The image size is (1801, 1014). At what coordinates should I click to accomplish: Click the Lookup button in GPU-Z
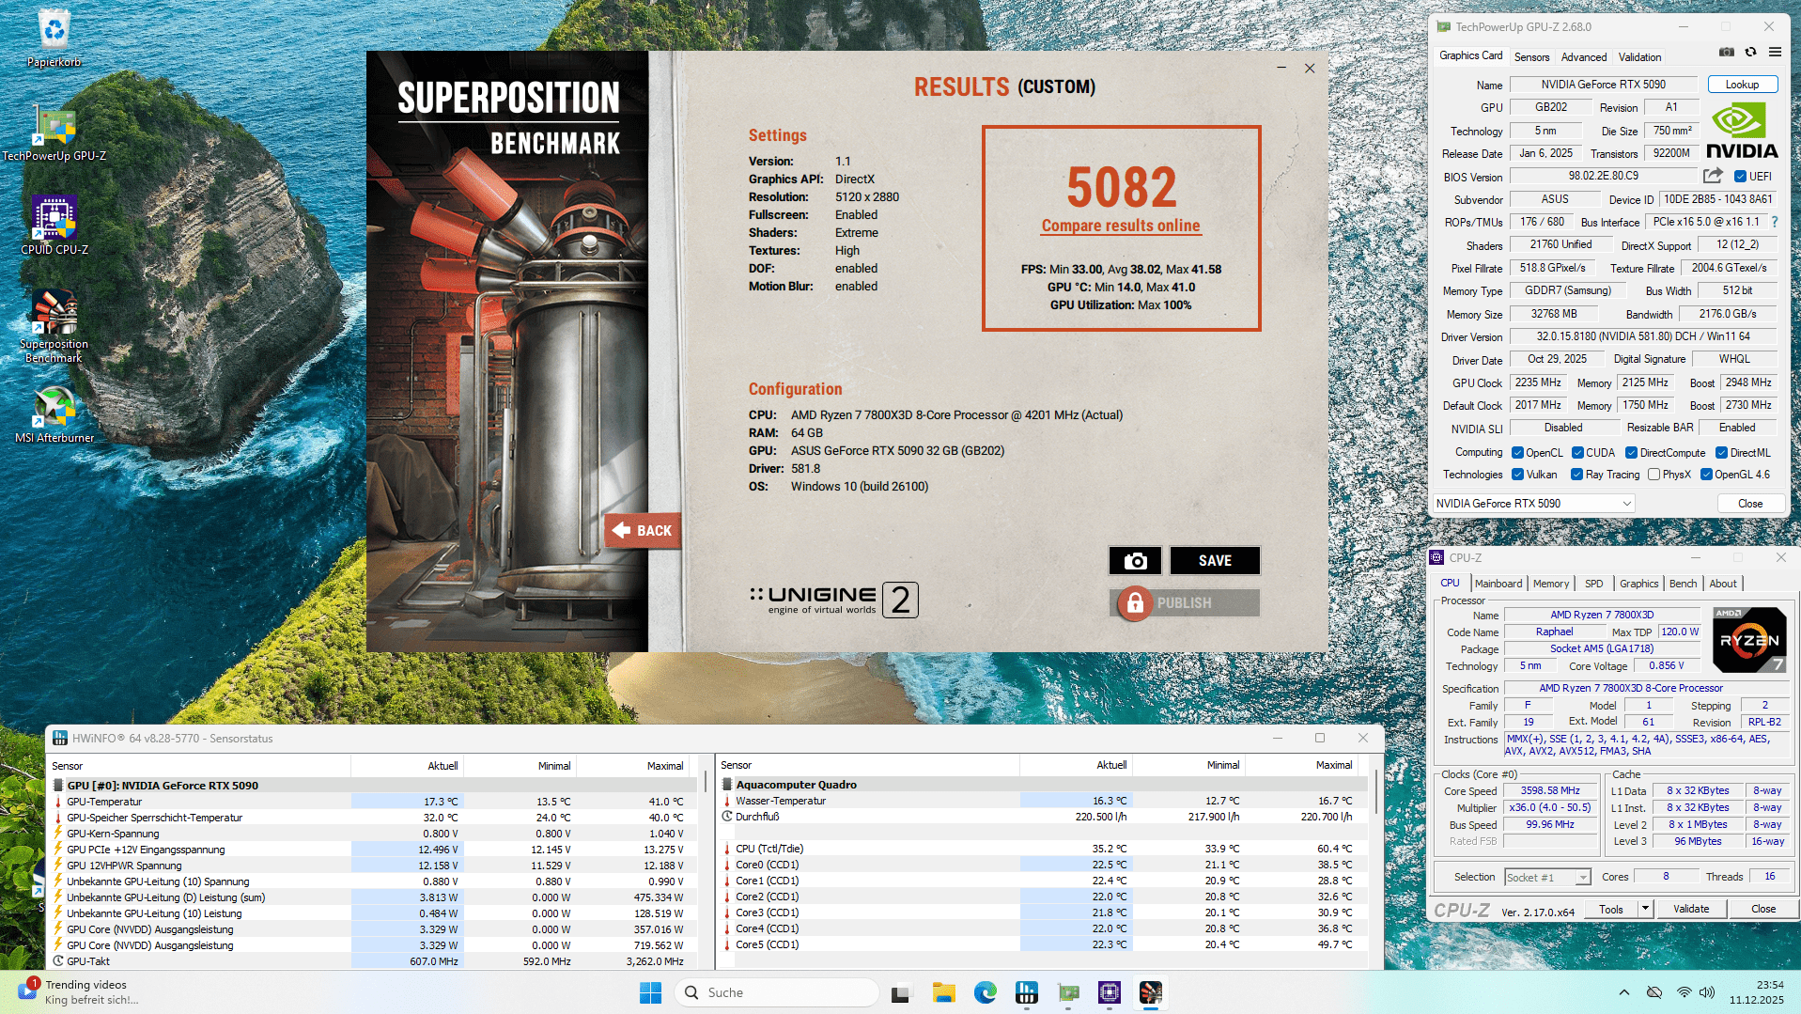[1742, 85]
